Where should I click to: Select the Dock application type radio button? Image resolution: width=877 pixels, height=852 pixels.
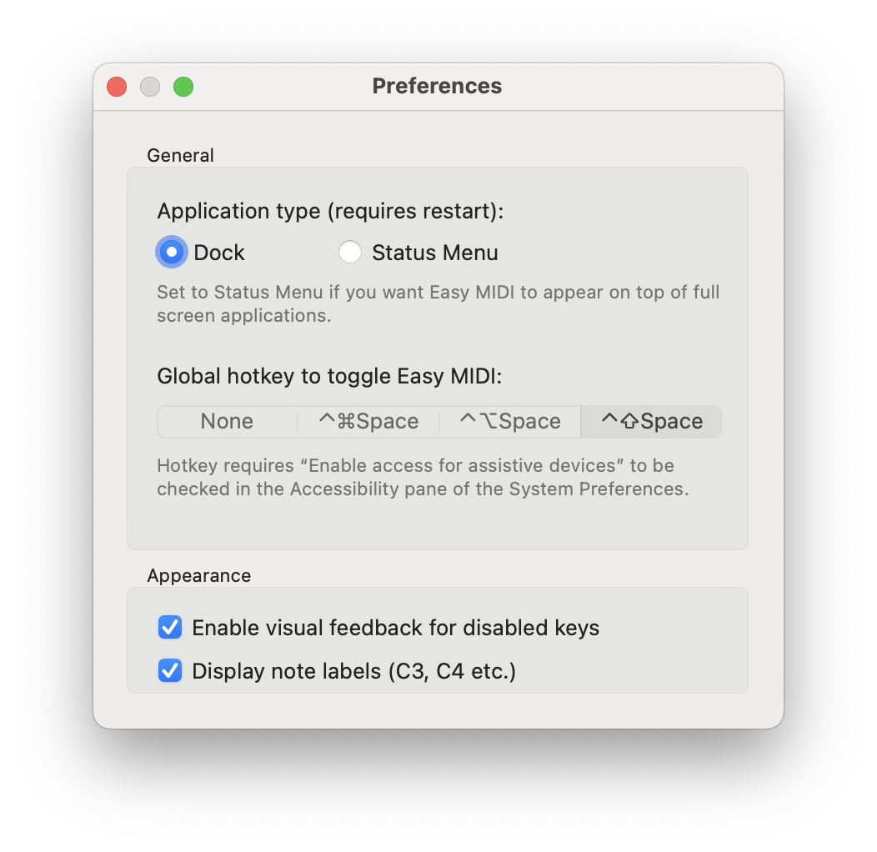(x=171, y=252)
